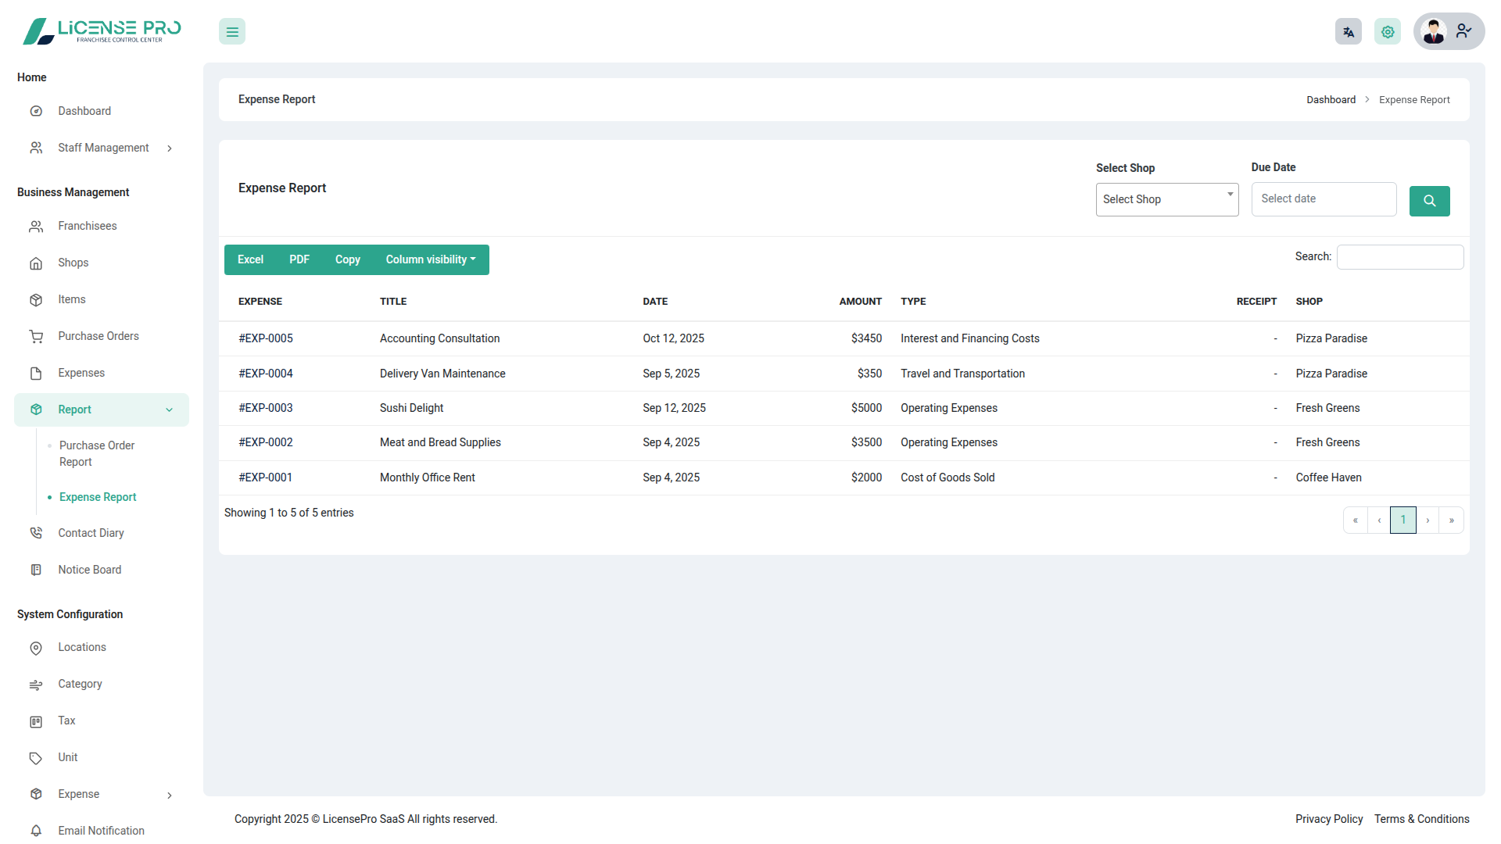Open Purchase Order Report submenu item
This screenshot has height=844, width=1501.
point(97,454)
